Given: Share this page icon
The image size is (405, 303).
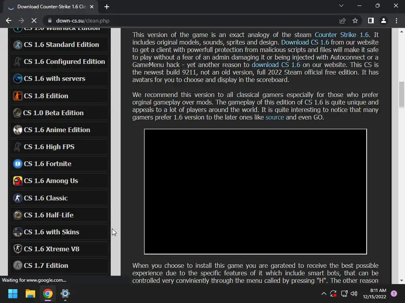Looking at the screenshot, I should pos(343,21).
